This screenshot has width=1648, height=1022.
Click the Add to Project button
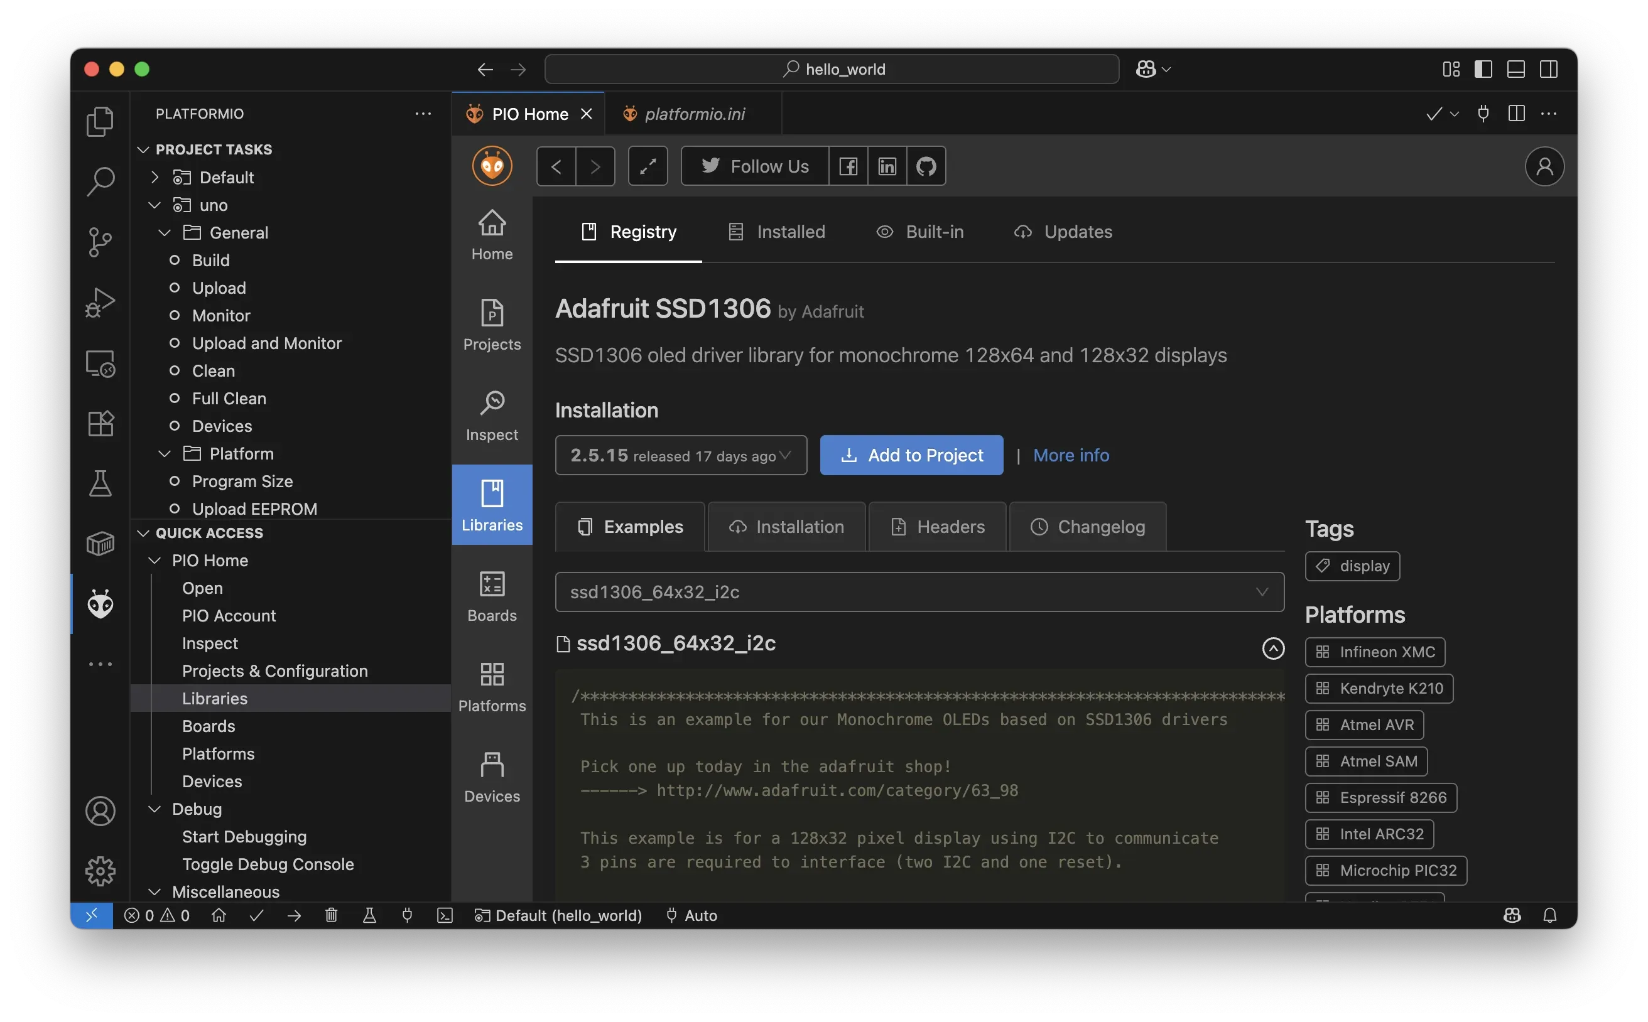pos(911,455)
